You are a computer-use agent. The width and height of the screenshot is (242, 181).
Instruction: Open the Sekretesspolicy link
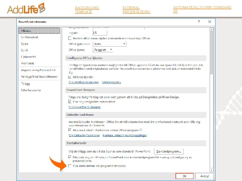(111, 82)
